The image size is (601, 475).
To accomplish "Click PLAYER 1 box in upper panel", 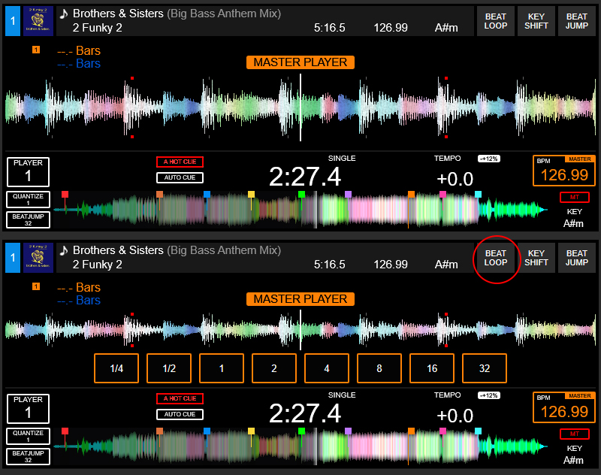I will pos(28,172).
